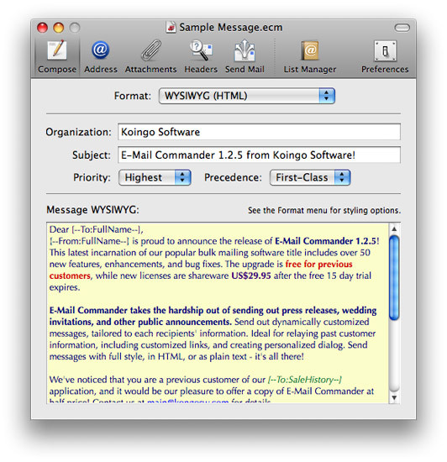Click the Subject text field

[x=259, y=155]
